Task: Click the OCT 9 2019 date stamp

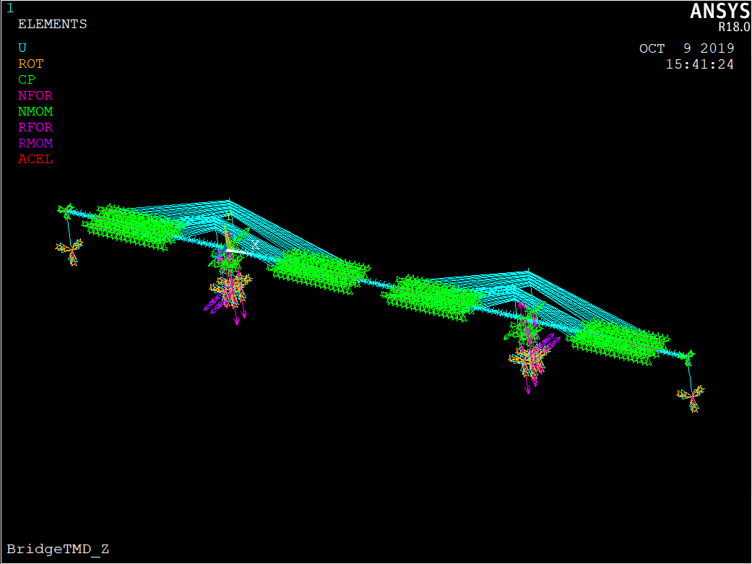Action: 686,48
